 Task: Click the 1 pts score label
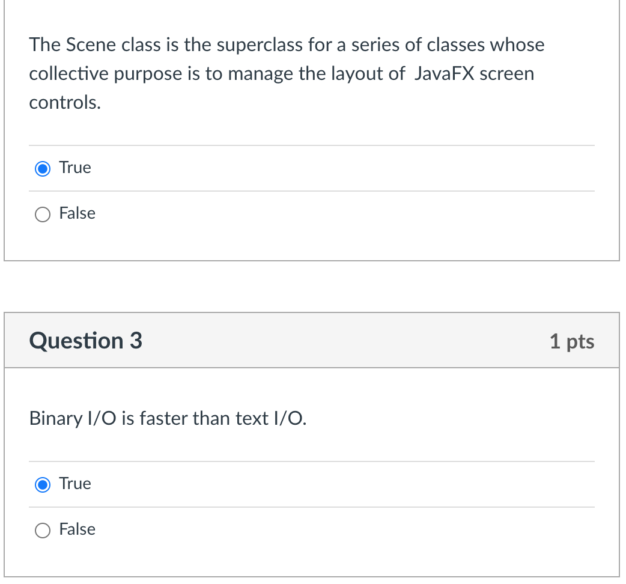coord(572,341)
